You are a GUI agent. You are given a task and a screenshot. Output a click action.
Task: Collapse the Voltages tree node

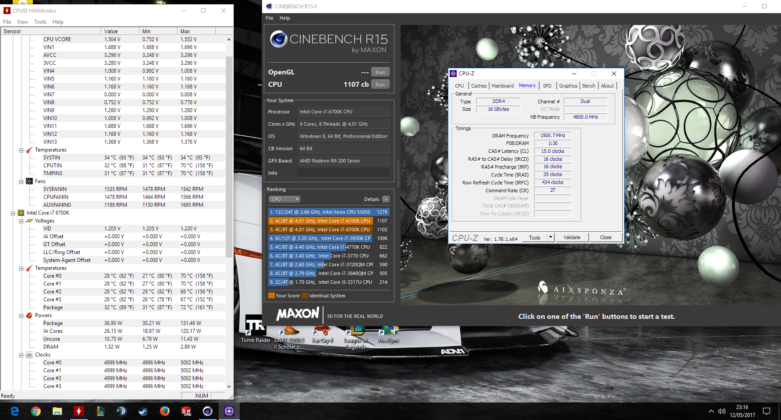click(x=21, y=221)
